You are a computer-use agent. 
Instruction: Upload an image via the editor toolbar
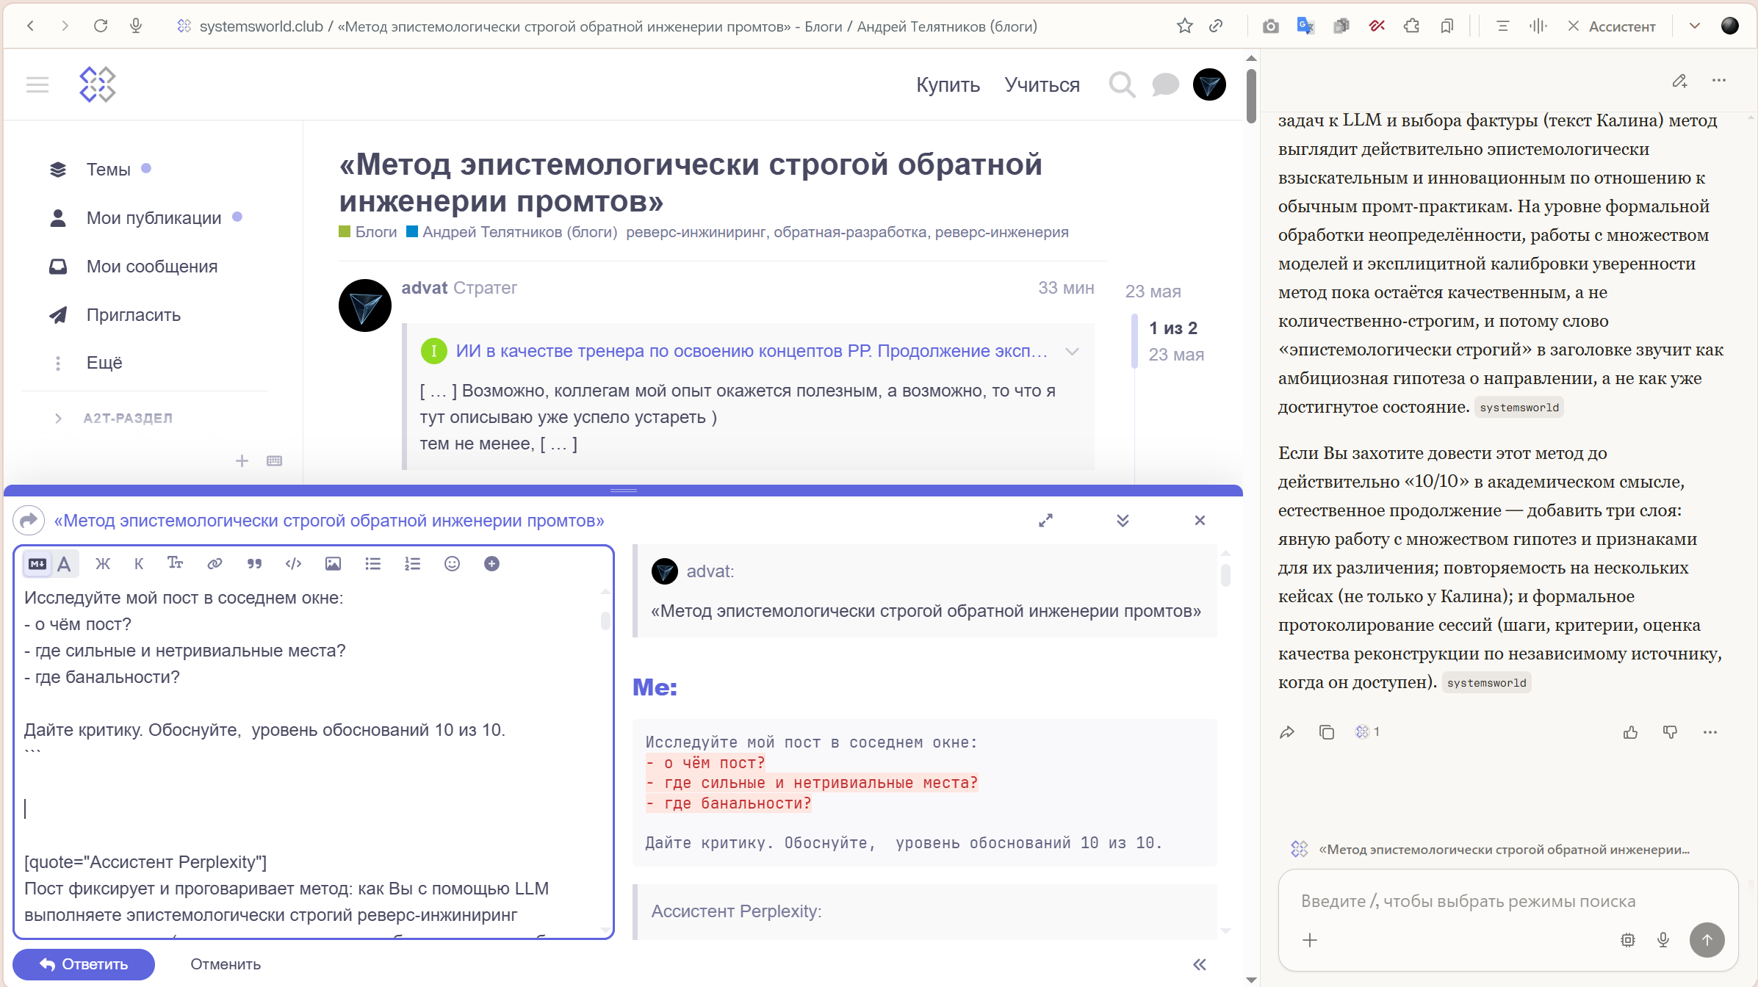333,563
